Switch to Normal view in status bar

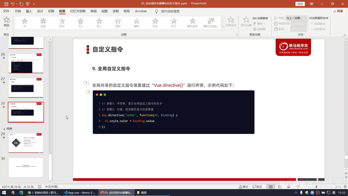pos(271,187)
